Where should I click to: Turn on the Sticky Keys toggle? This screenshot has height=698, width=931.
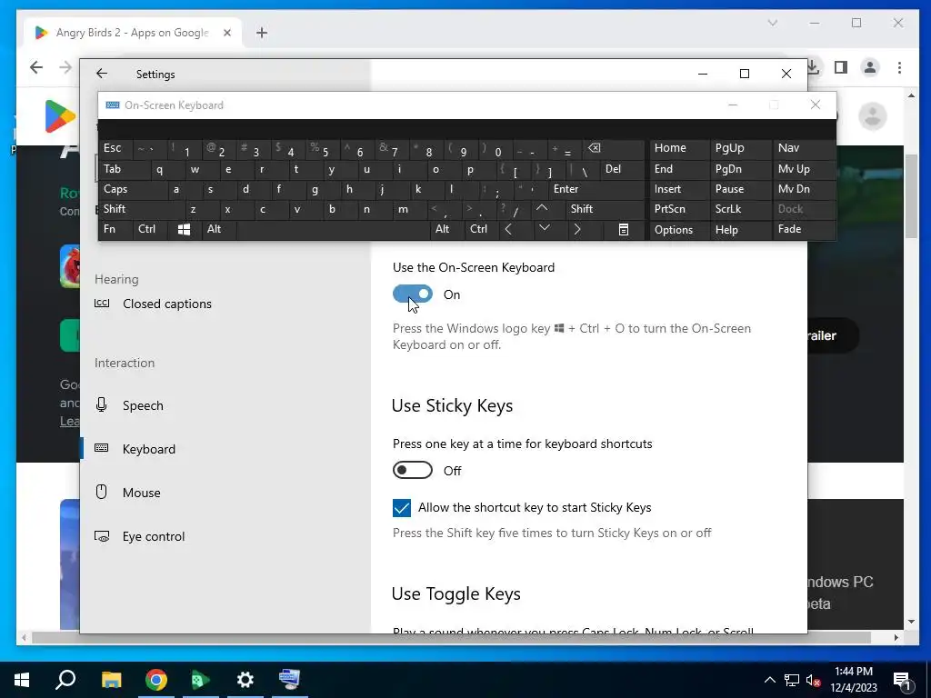(x=413, y=470)
